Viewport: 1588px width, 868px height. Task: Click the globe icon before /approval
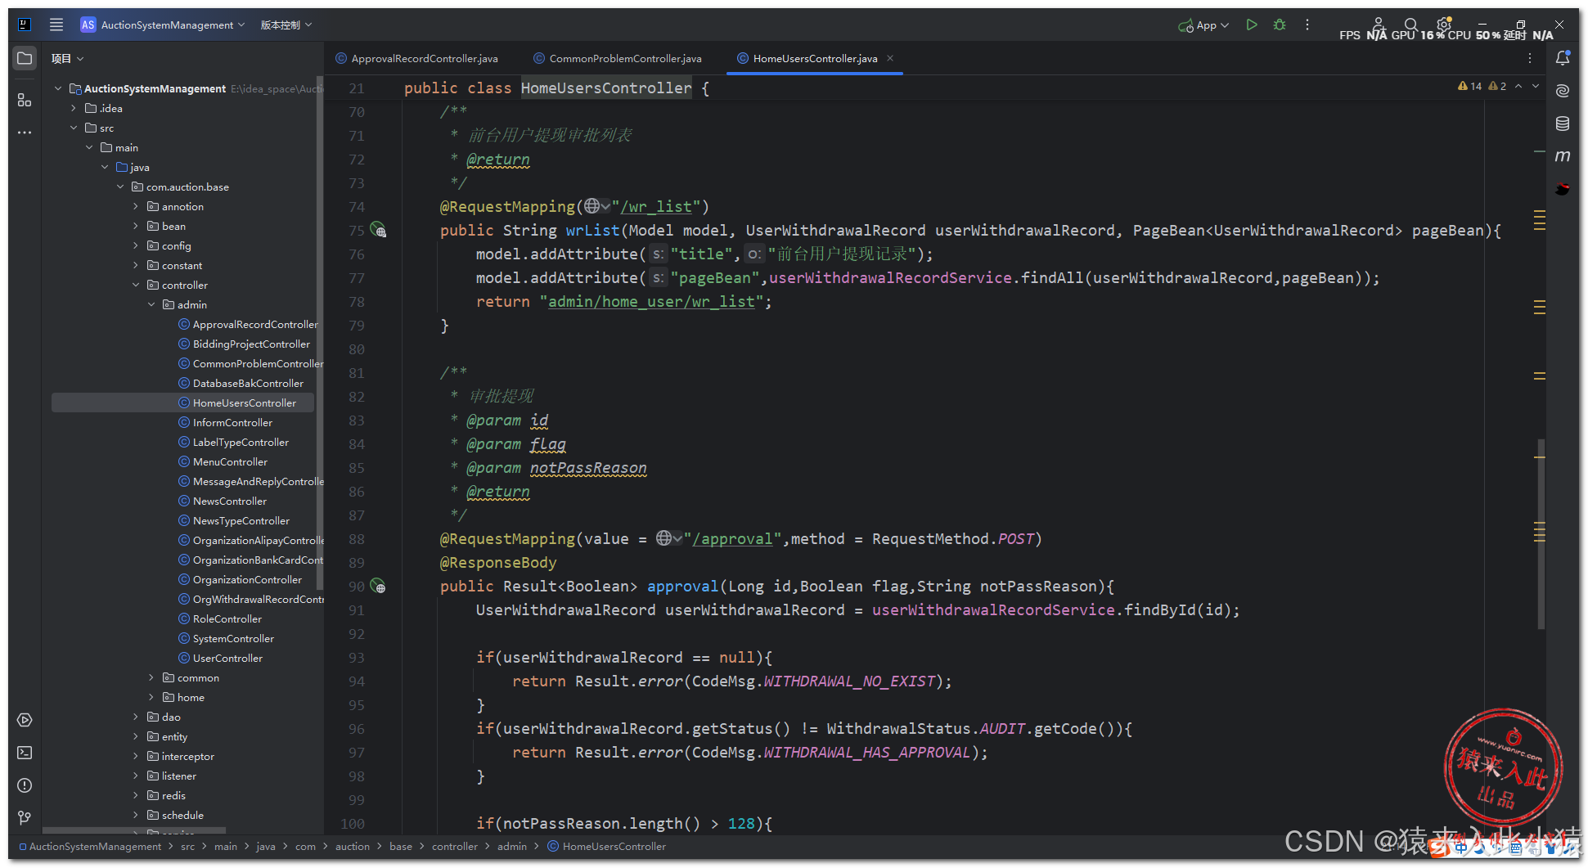pyautogui.click(x=664, y=538)
